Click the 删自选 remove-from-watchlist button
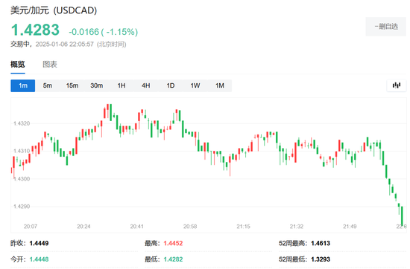This screenshot has height=269, width=410. (x=386, y=26)
